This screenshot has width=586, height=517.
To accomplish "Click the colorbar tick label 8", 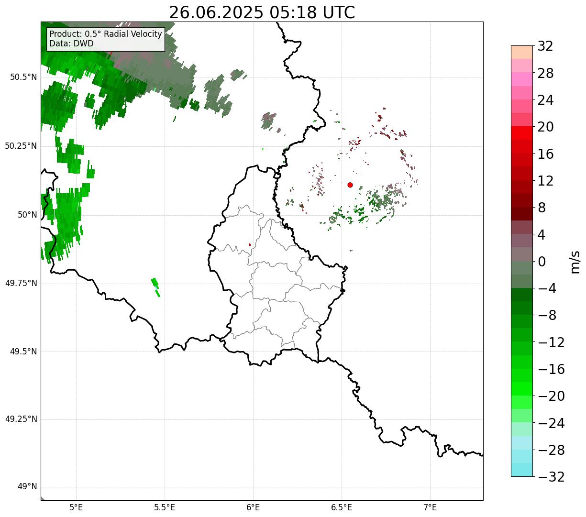I will pos(542,208).
